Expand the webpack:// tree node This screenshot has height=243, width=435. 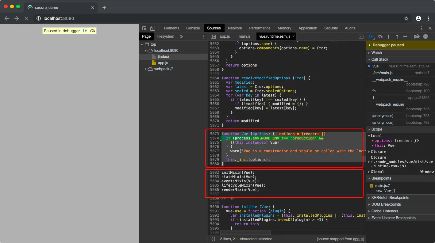(146, 69)
